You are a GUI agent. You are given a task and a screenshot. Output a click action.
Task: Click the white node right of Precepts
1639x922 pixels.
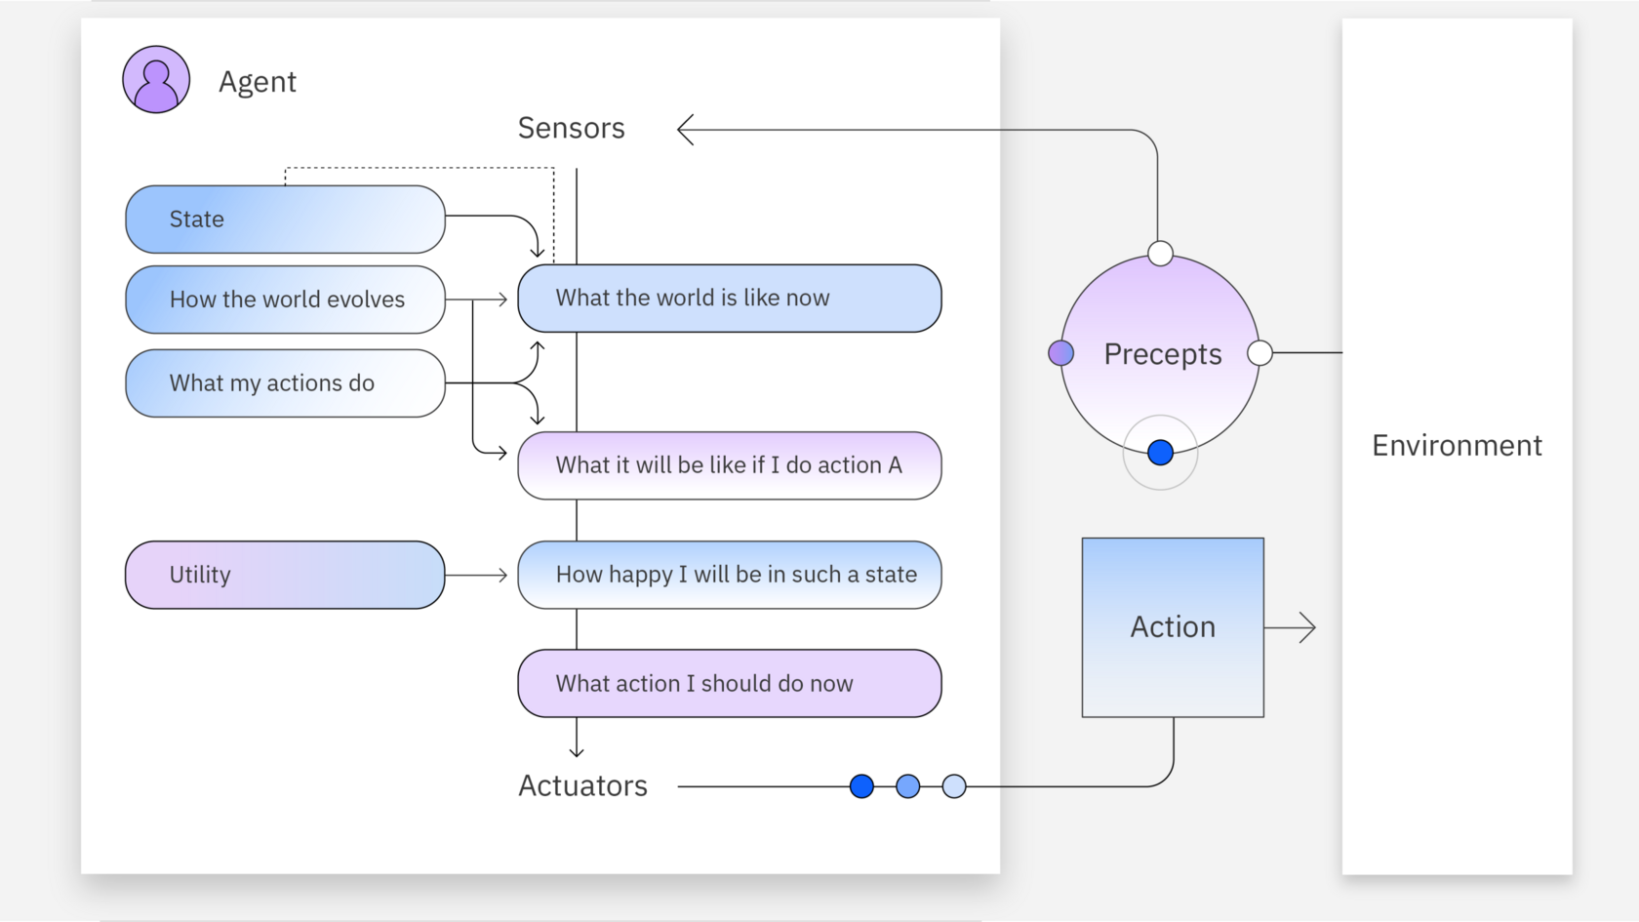[1259, 353]
